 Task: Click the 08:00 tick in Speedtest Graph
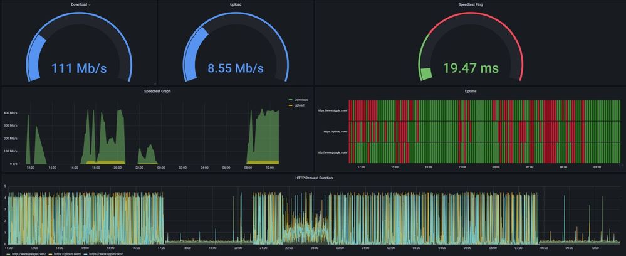coord(248,168)
